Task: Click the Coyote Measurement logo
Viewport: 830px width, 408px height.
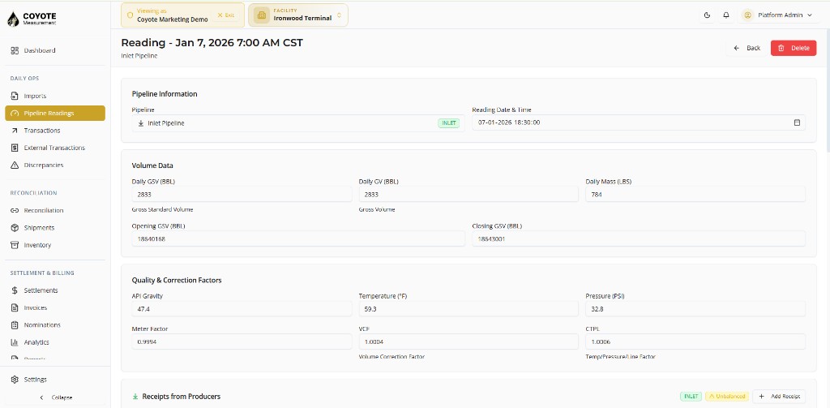Action: (32, 19)
